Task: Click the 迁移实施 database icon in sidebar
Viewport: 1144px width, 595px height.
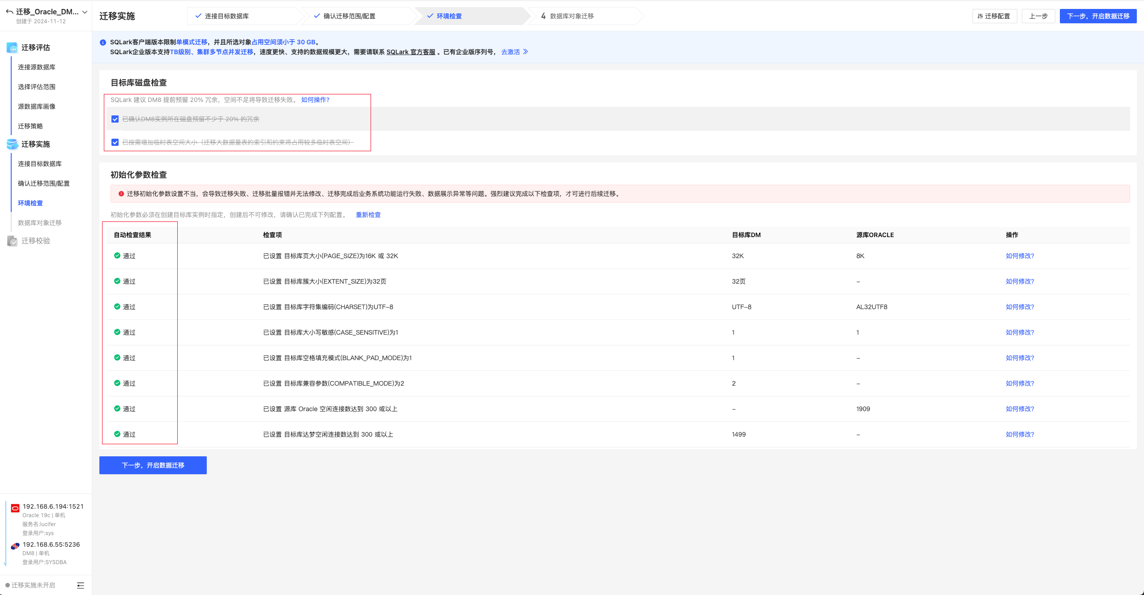Action: [x=12, y=144]
